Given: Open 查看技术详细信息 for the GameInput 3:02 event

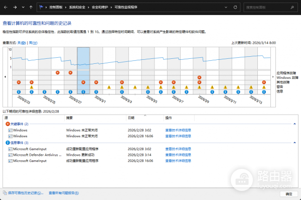Looking at the screenshot, I should 178,149.
